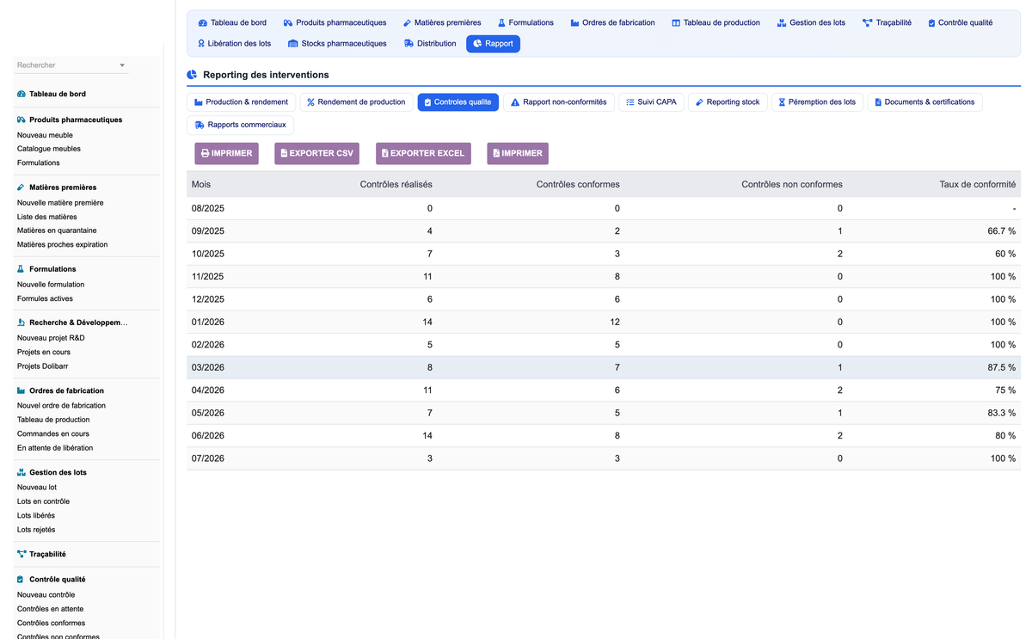
Task: Select the Controles qualite report tab
Action: tap(458, 102)
